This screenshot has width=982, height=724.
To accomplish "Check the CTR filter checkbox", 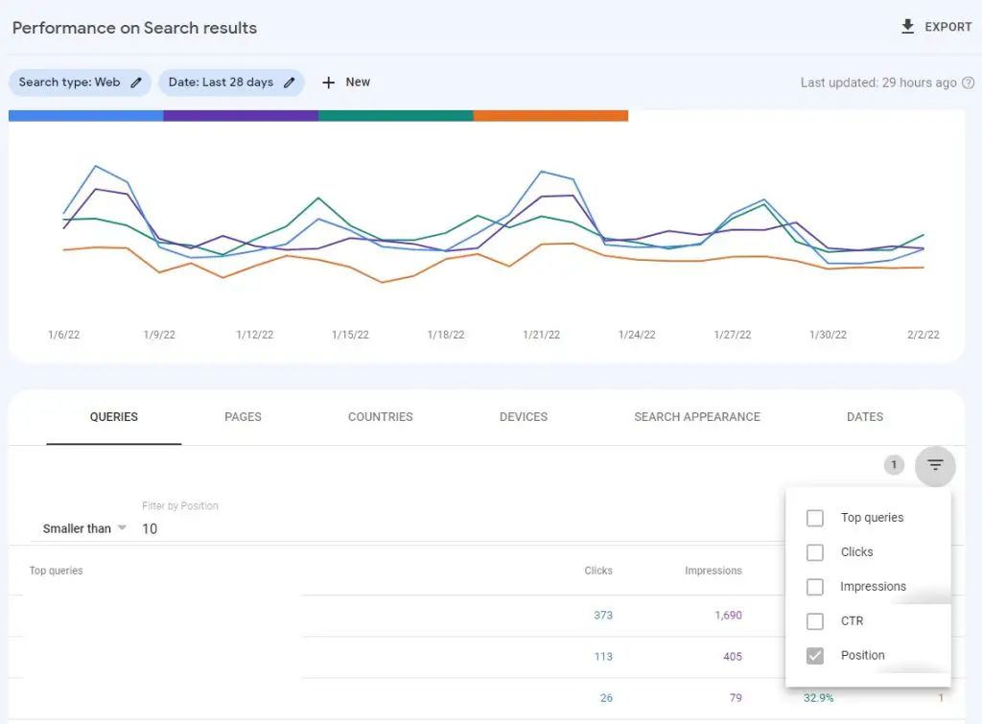I will (x=815, y=621).
